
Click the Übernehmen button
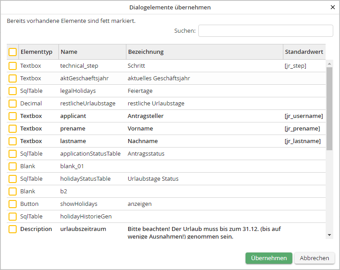[x=268, y=258]
